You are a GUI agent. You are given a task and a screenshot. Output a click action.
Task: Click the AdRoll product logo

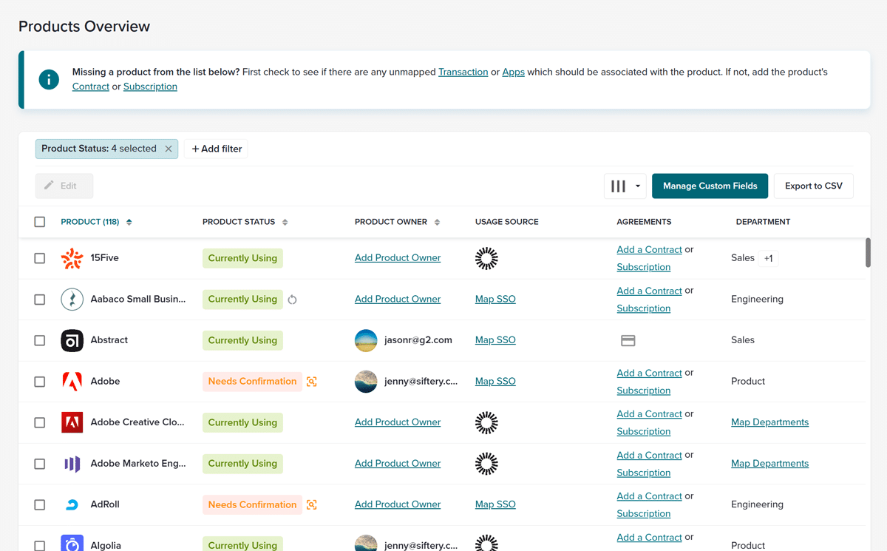(72, 504)
